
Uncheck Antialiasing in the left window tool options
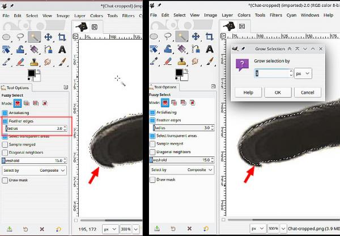tap(5, 113)
